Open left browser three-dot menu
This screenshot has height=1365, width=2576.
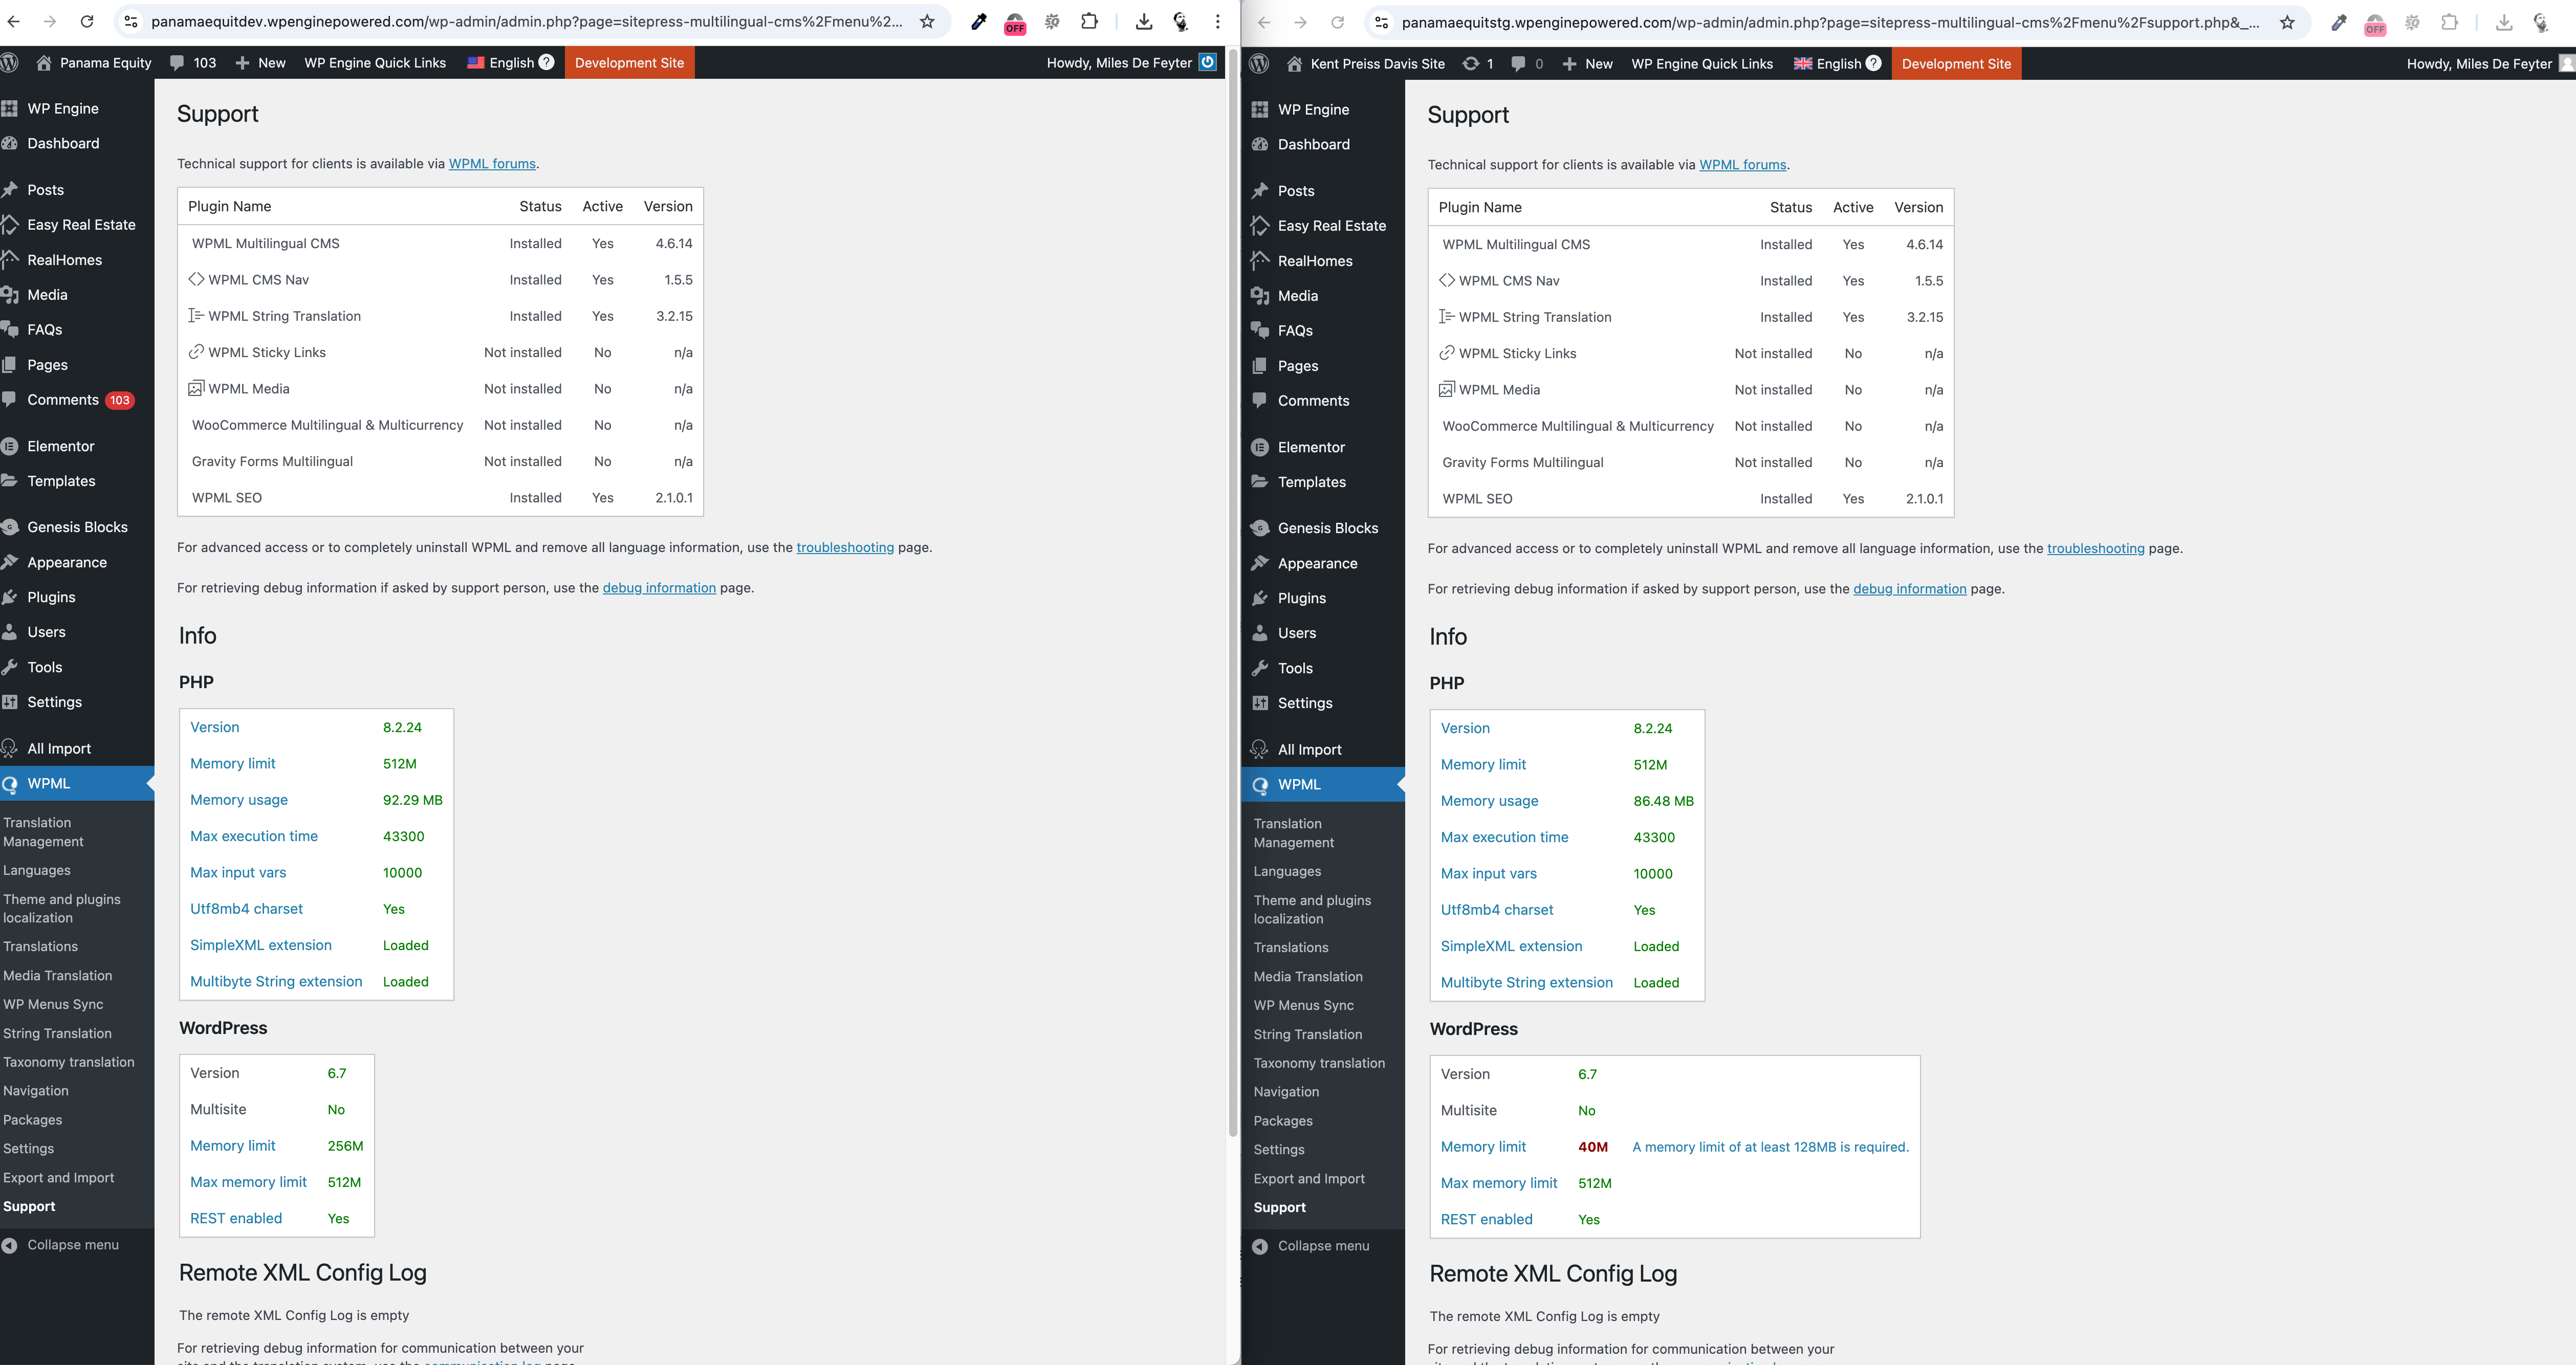point(1217,21)
